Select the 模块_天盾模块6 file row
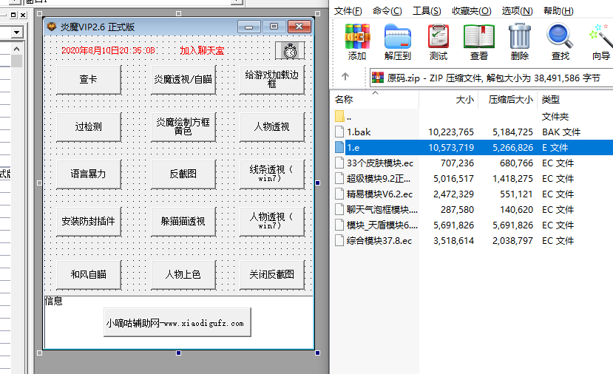The height and width of the screenshot is (374, 613). pos(473,225)
